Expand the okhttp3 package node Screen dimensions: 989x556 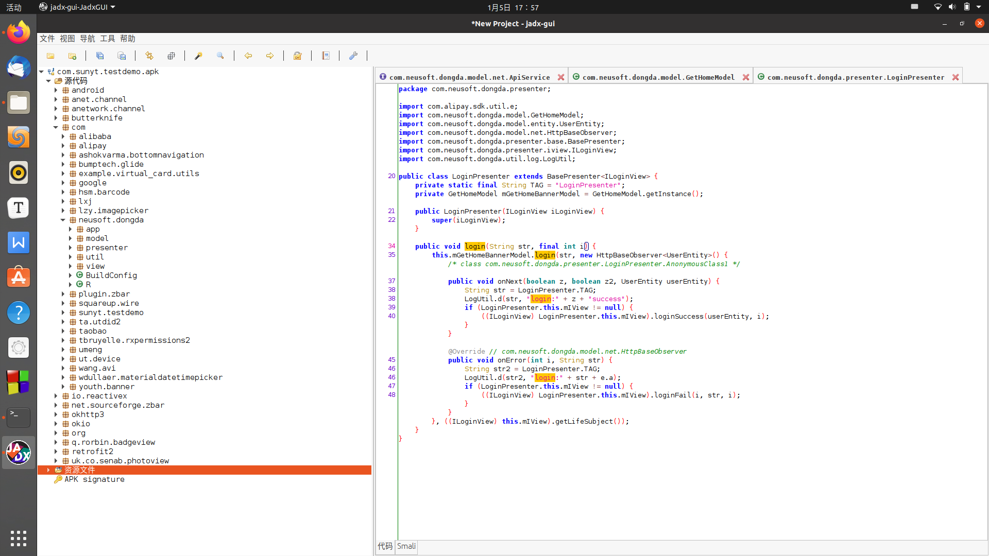click(56, 414)
